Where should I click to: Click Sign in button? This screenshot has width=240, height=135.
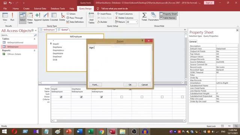click(x=209, y=3)
